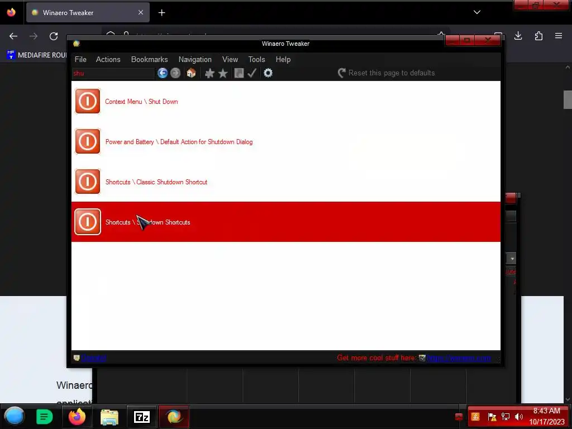Viewport: 572px width, 429px height.
Task: Go back with the blue arrow icon
Action: (x=163, y=73)
